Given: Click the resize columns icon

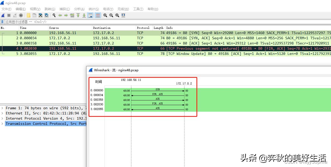Looking at the screenshot, I should pyautogui.click(x=123, y=15).
